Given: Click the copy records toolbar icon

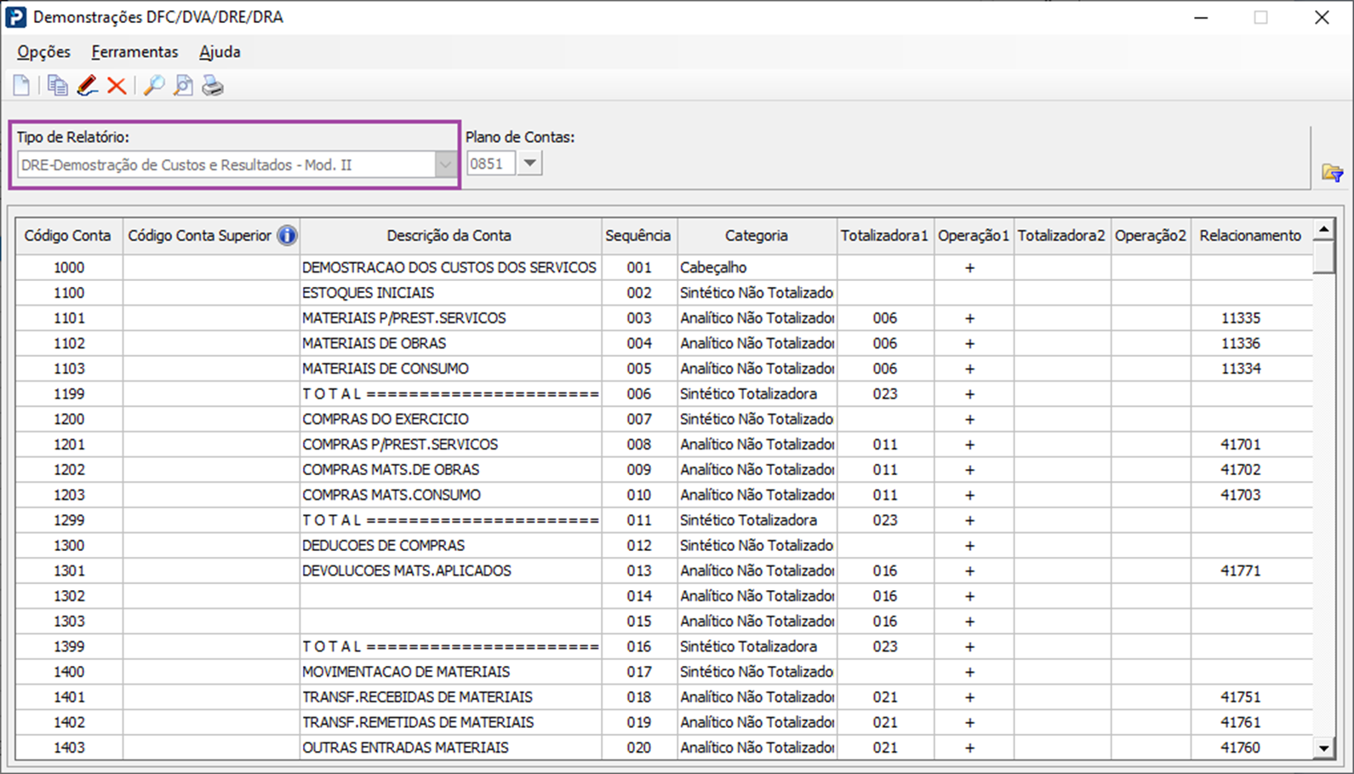Looking at the screenshot, I should click(57, 85).
